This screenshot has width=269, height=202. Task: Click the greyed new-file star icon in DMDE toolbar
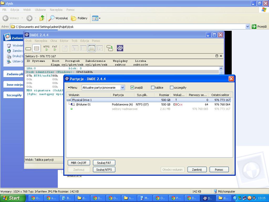click(x=65, y=48)
